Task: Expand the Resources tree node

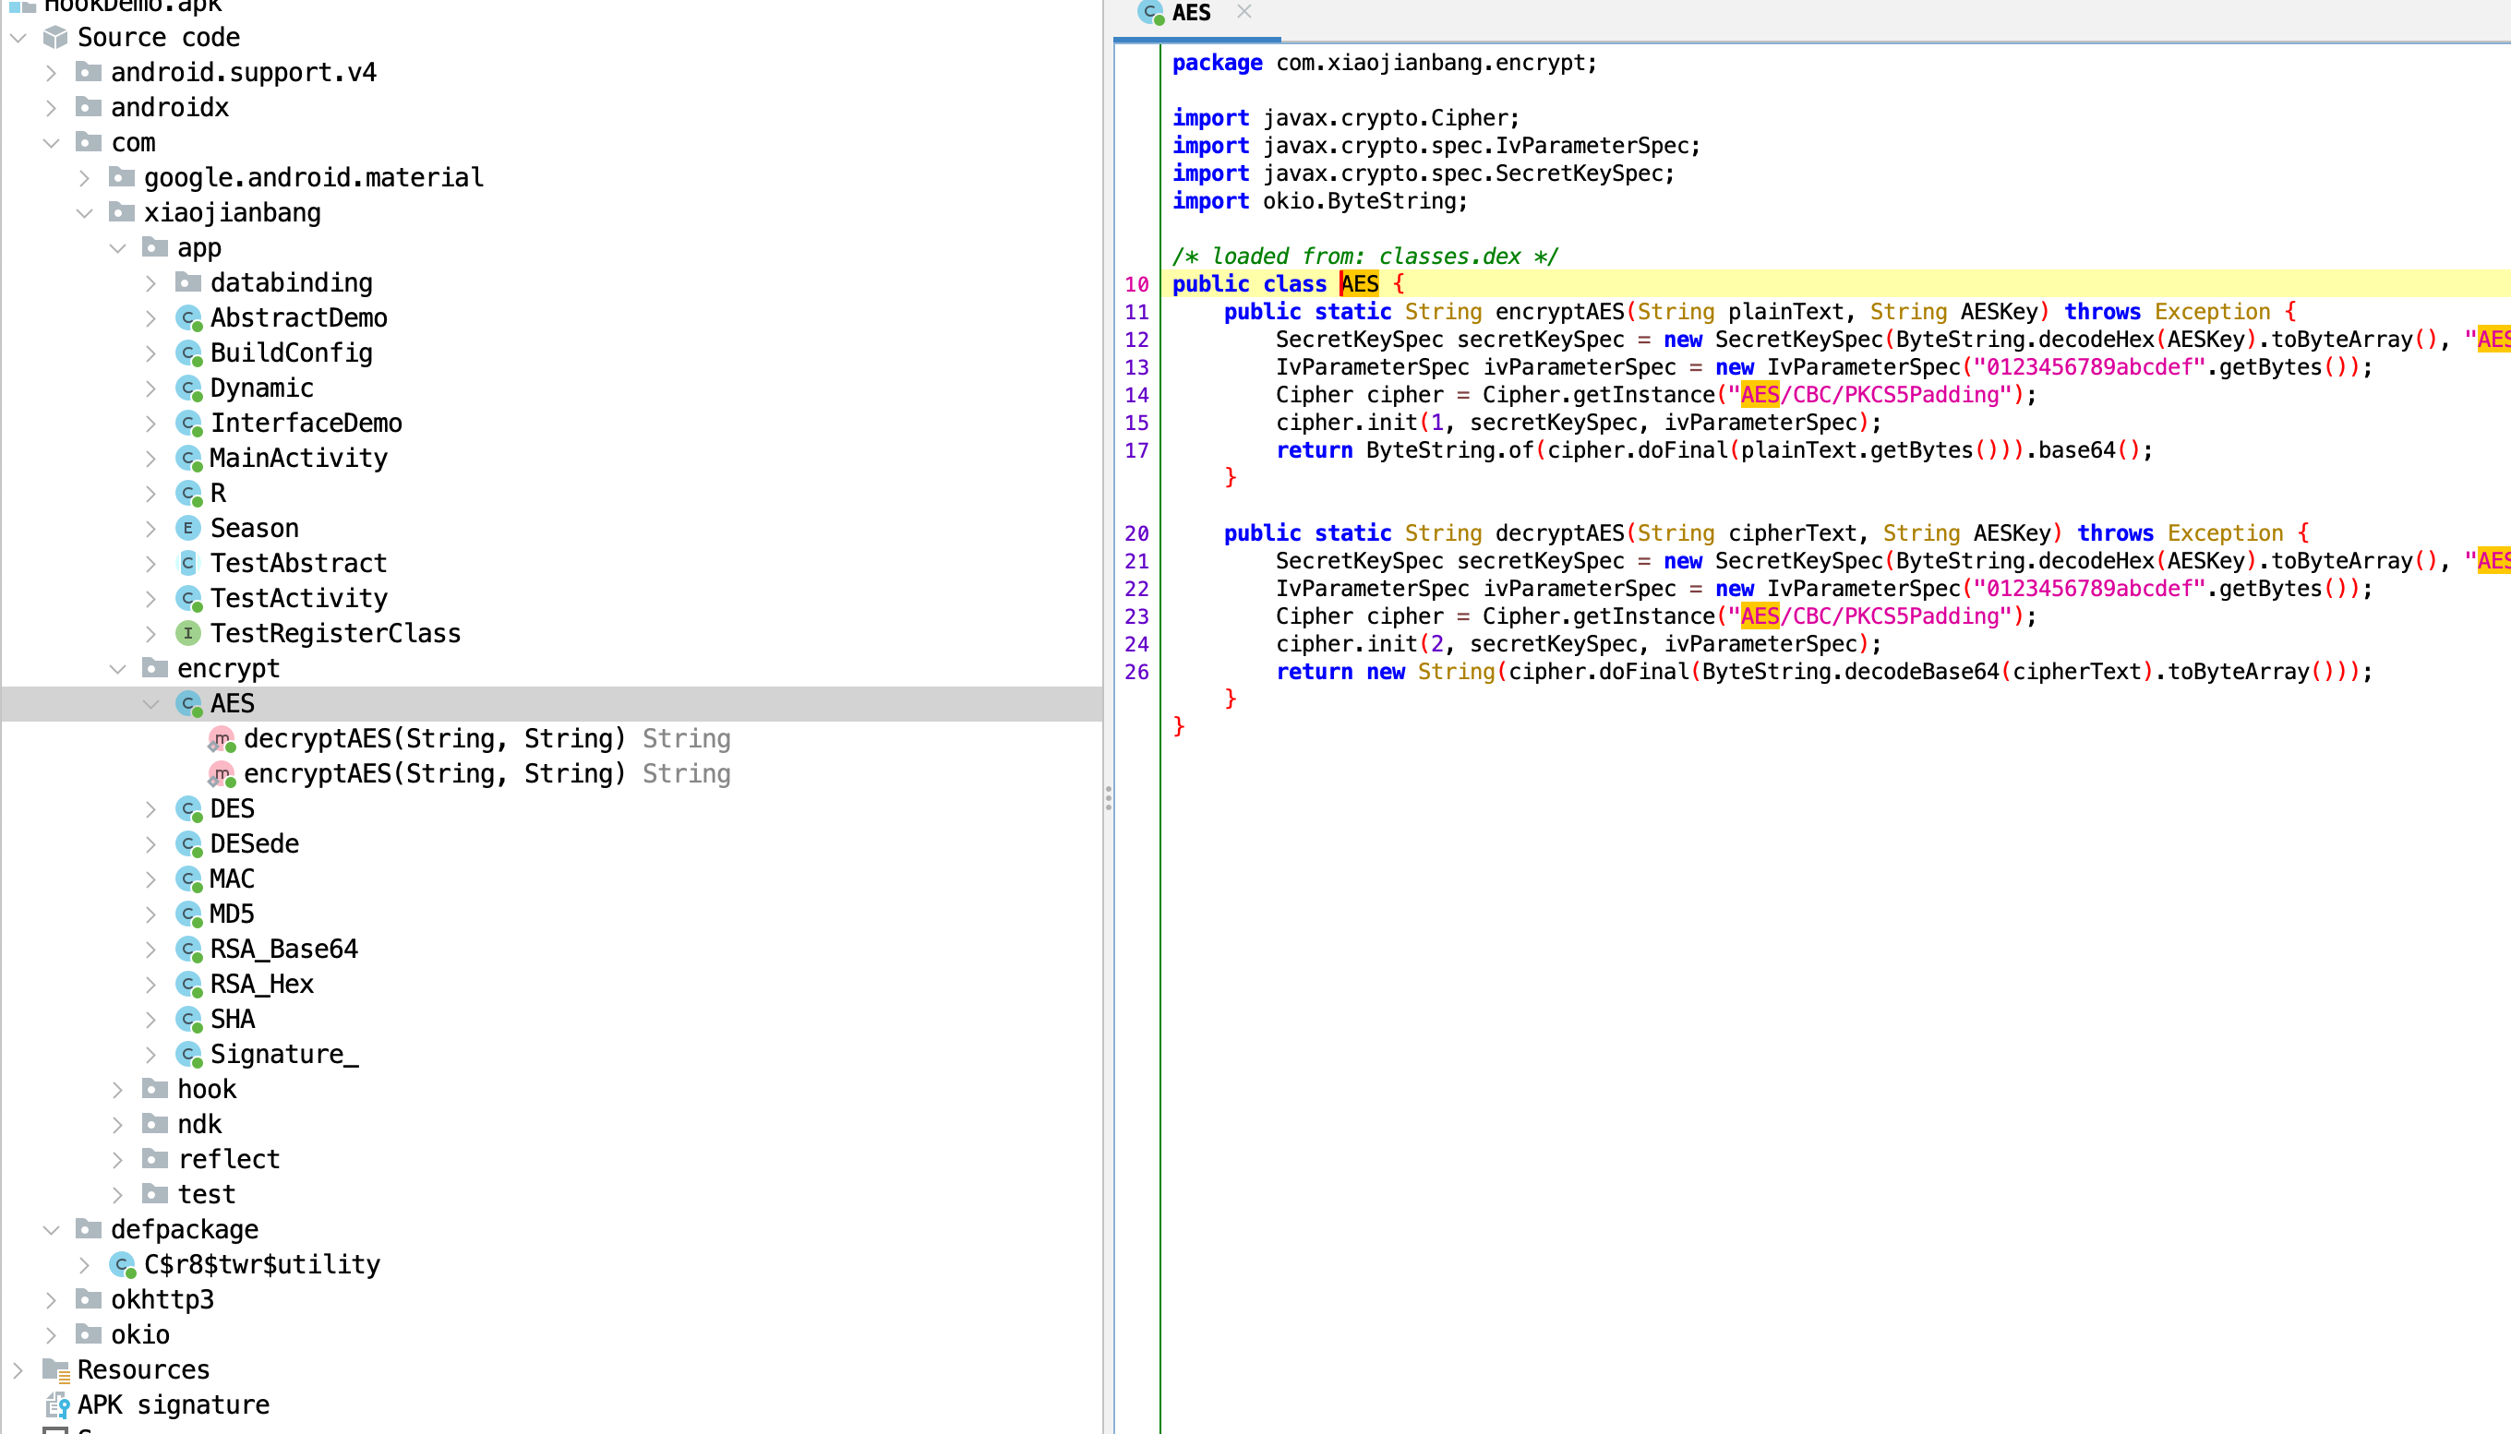Action: (x=18, y=1370)
